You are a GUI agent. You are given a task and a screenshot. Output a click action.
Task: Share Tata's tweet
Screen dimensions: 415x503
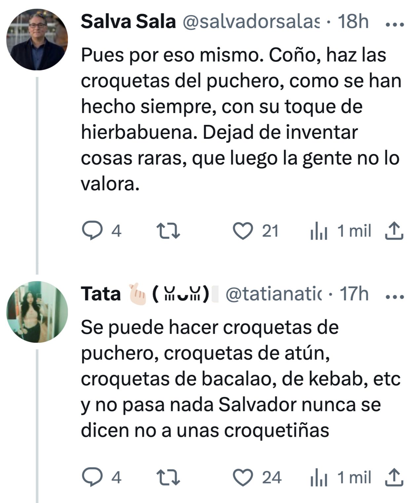click(394, 478)
